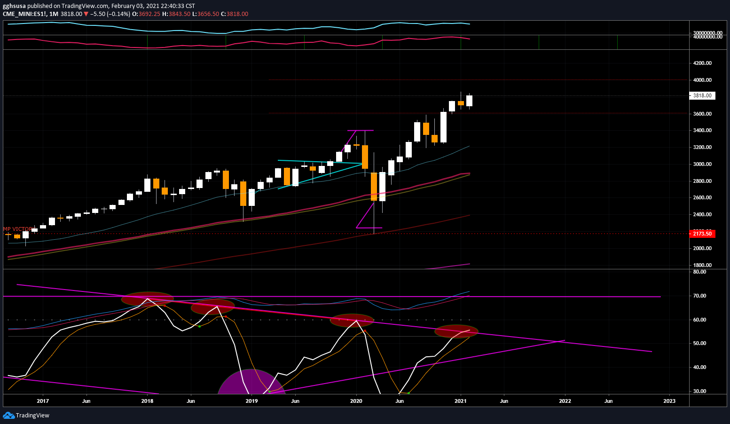This screenshot has width=730, height=424.
Task: Select the red ellipse above 2020 on oscillator
Action: [x=352, y=321]
